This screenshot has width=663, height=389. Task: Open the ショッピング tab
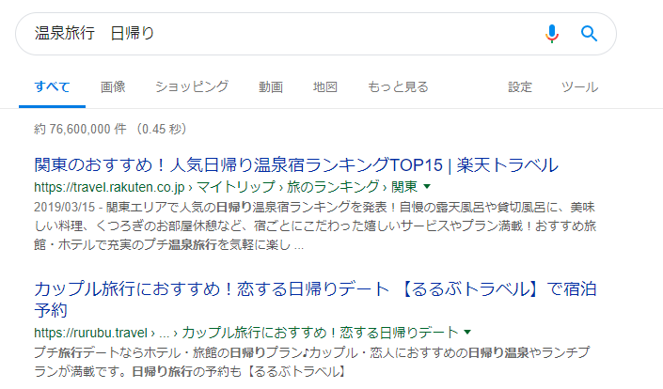pos(192,87)
